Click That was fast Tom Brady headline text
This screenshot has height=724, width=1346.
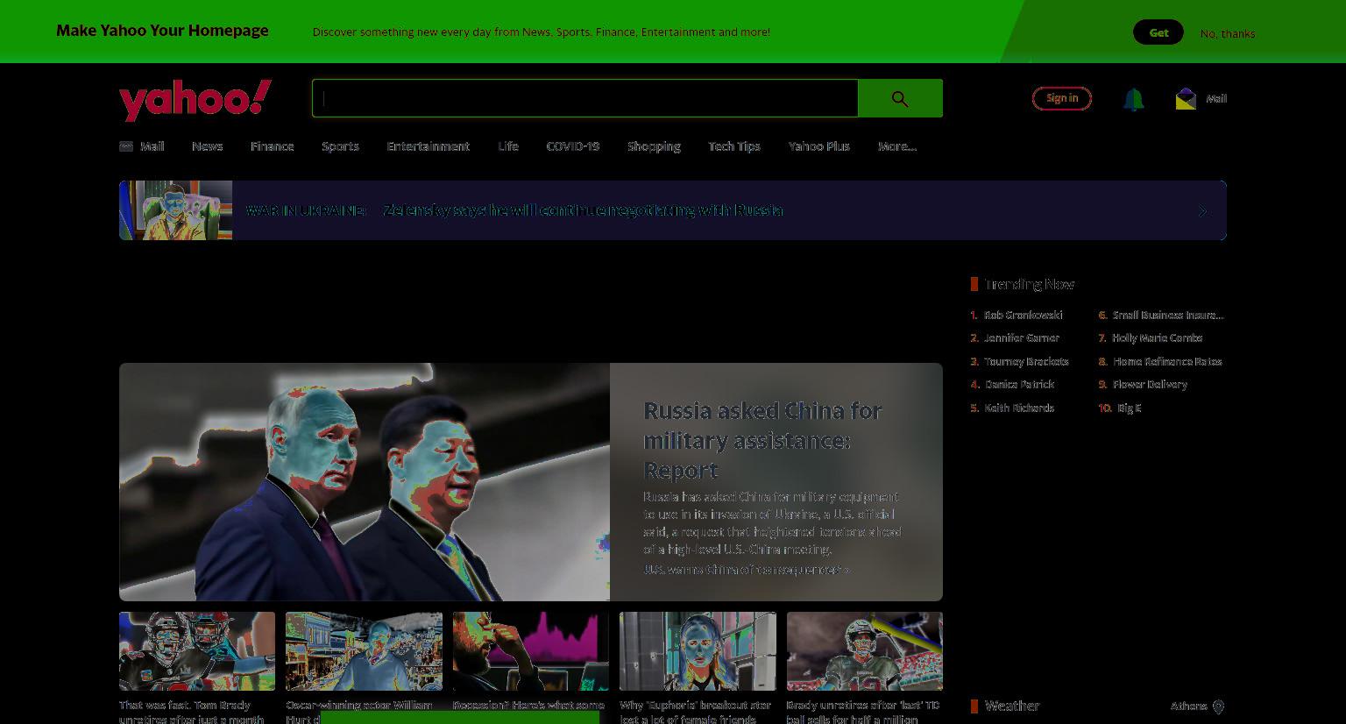tap(192, 712)
